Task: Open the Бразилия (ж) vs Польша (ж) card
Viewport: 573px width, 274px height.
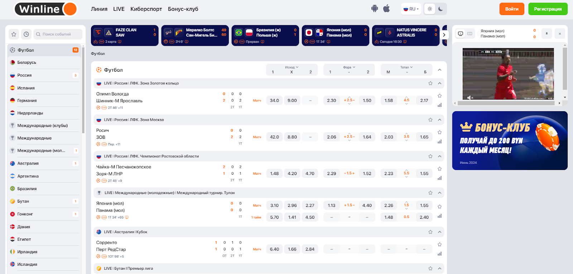Action: [265, 36]
